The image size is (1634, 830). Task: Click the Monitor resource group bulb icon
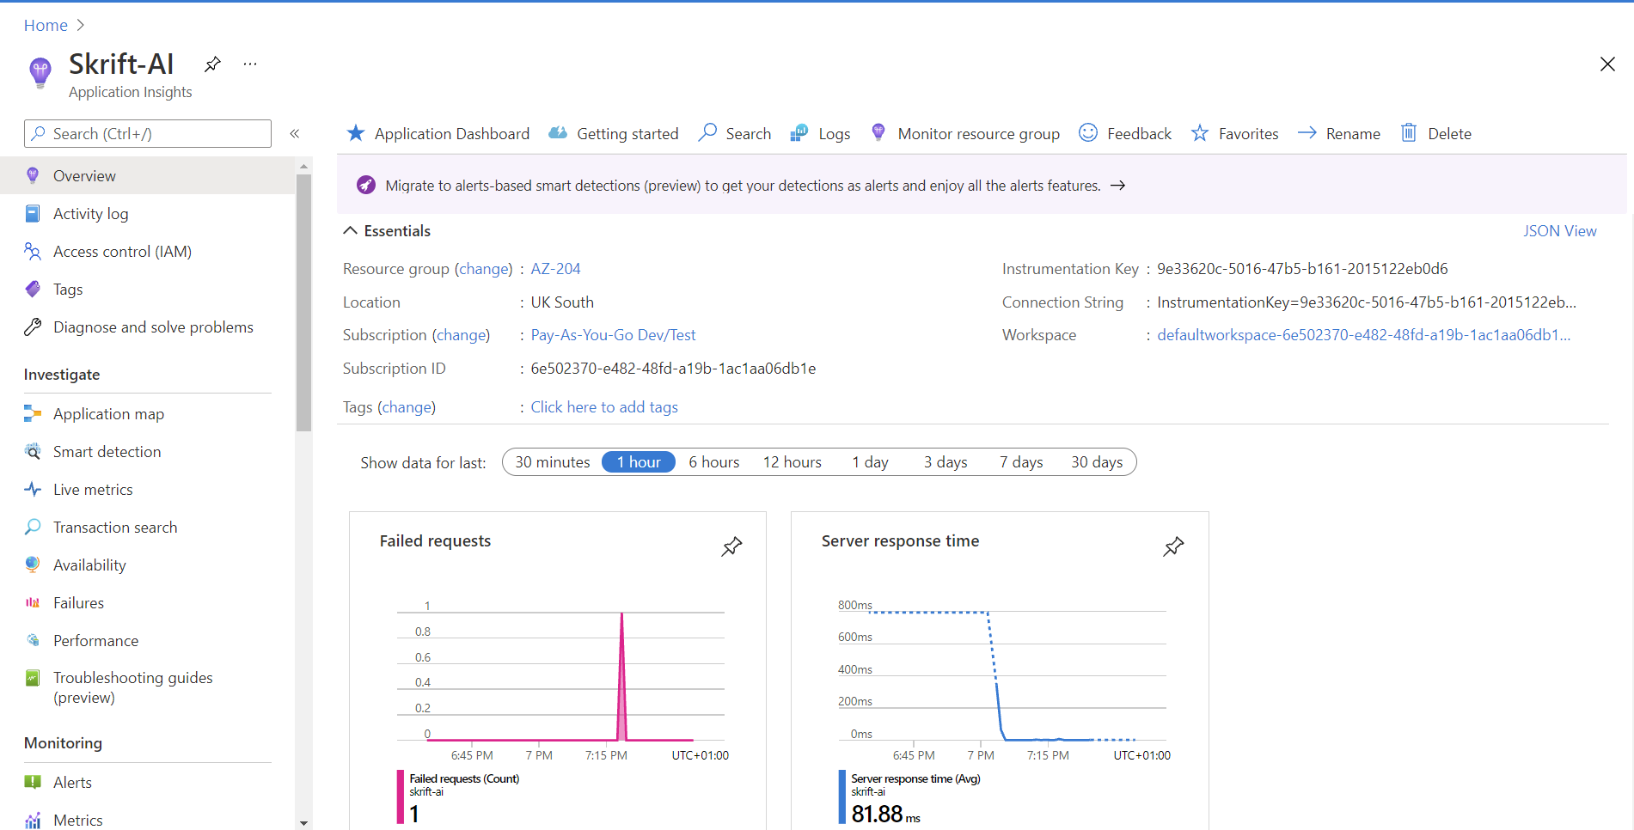click(878, 132)
